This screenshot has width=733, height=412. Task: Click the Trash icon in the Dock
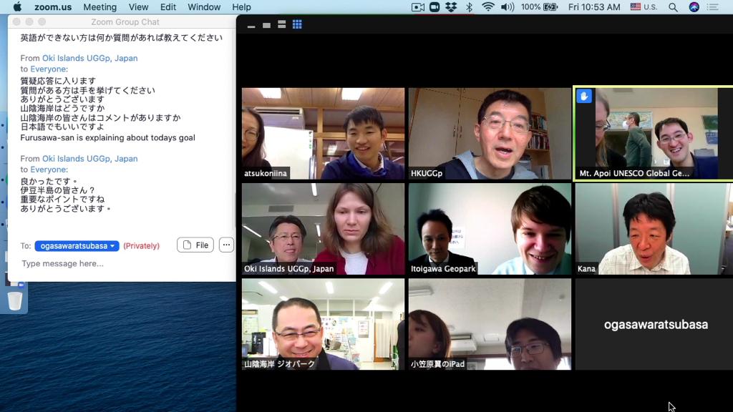coord(15,301)
